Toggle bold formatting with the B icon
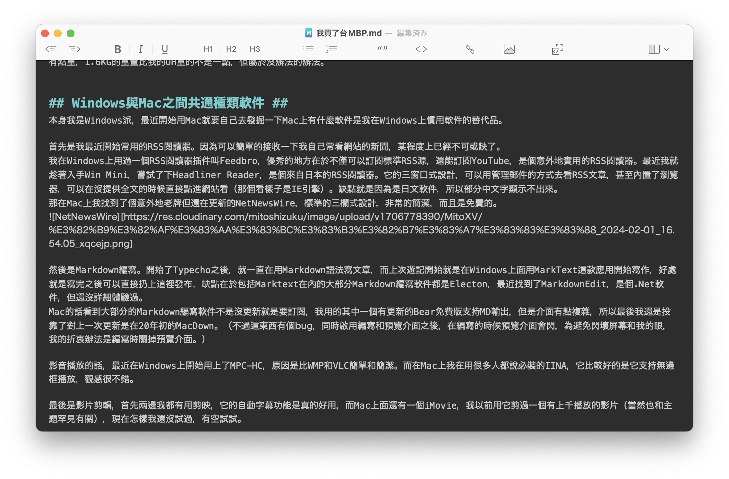This screenshot has height=479, width=729. pyautogui.click(x=118, y=49)
